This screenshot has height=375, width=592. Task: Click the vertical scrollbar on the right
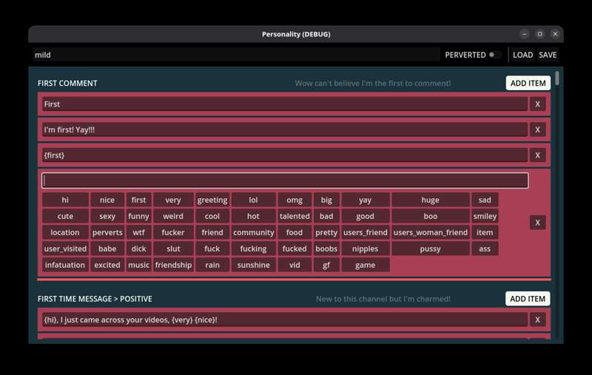(x=557, y=79)
